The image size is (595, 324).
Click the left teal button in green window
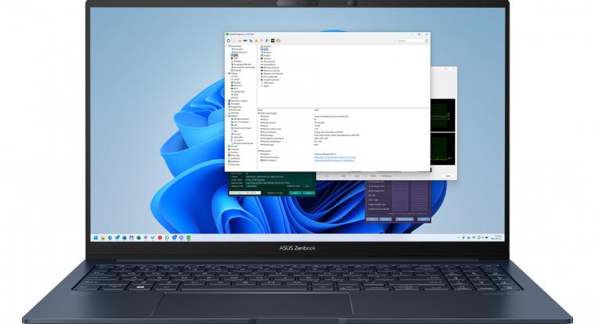point(295,193)
